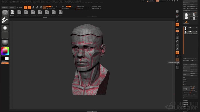Expand the NanoMesh subpalette
Image resolution: width=200 pixels, height=112 pixels.
[x=186, y=104]
